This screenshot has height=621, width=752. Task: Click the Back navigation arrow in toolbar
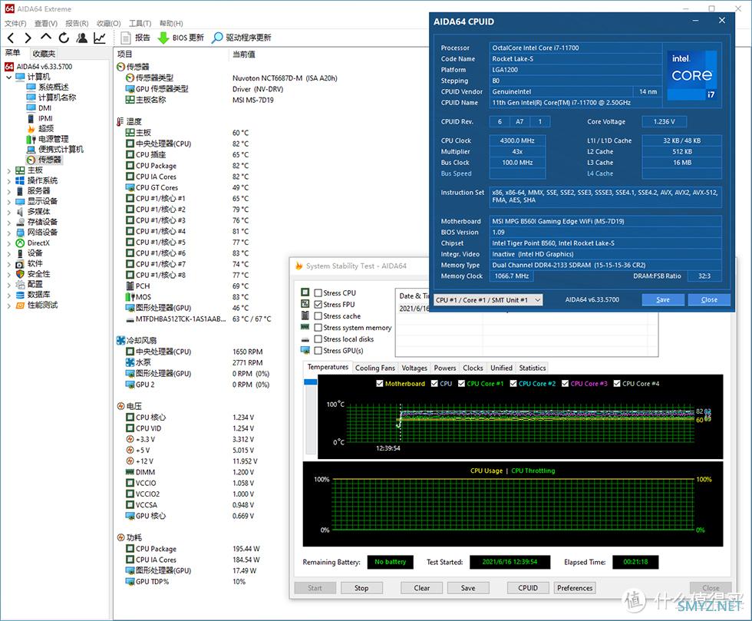point(11,38)
